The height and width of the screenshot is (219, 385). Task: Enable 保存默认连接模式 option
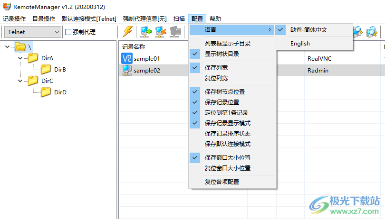point(232,144)
